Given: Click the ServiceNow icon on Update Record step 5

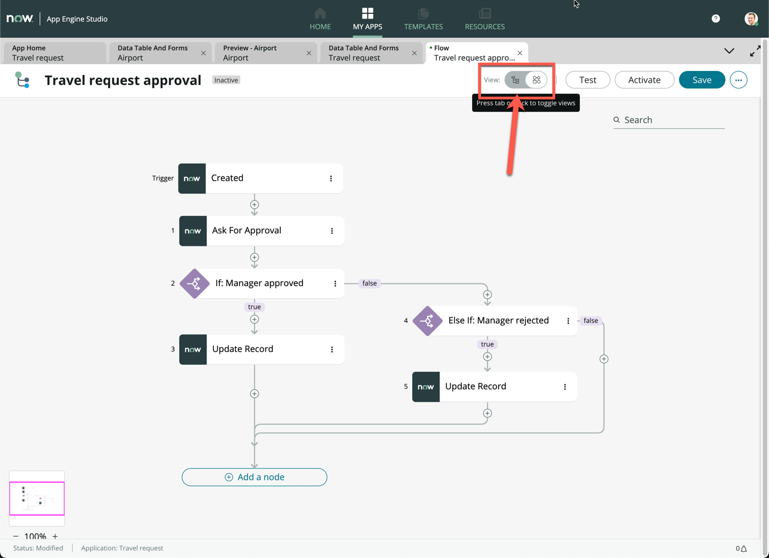Looking at the screenshot, I should (x=426, y=387).
